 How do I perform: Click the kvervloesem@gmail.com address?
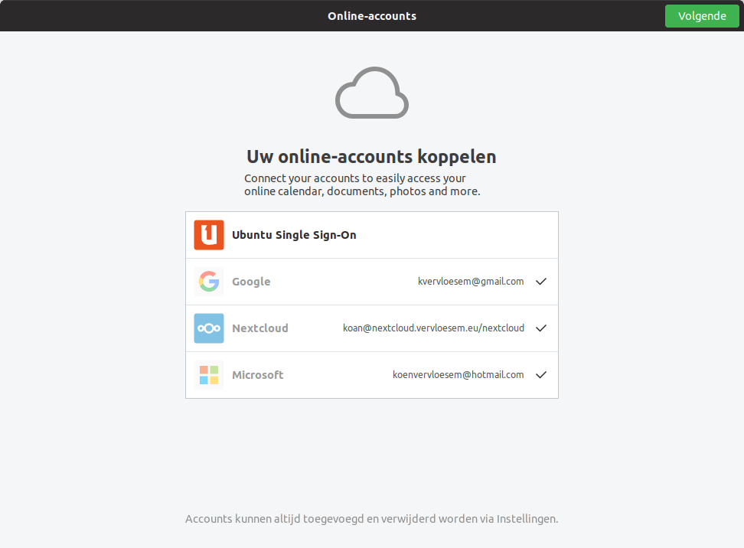tap(471, 282)
